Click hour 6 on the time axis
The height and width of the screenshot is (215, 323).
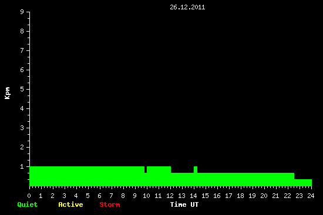(99, 196)
